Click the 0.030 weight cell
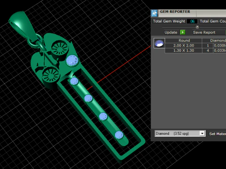 [220, 46]
